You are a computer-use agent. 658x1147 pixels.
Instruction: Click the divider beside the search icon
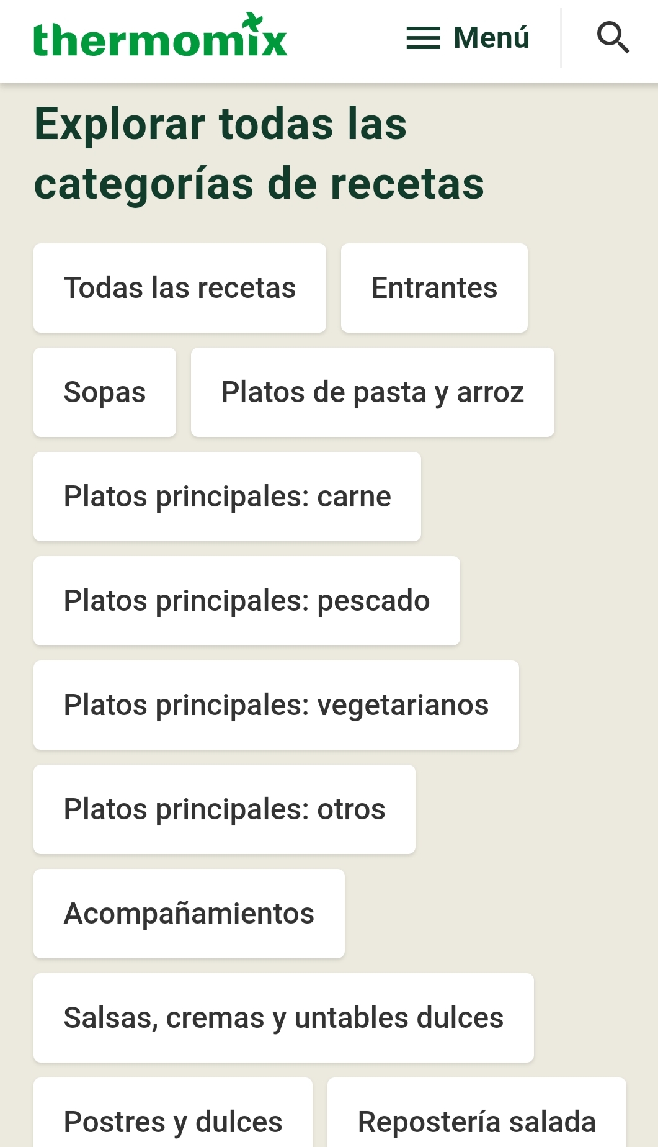tap(561, 38)
